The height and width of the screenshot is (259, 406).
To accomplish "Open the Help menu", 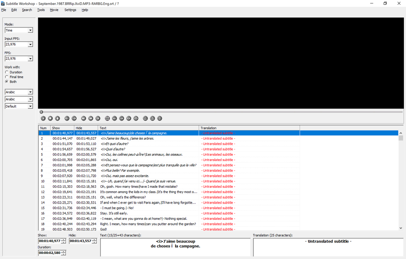I will pyautogui.click(x=85, y=10).
